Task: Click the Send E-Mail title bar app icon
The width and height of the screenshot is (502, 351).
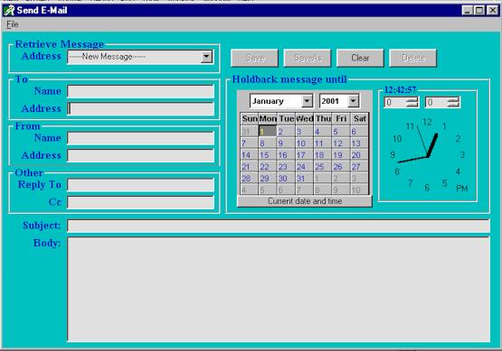Action: (x=9, y=10)
